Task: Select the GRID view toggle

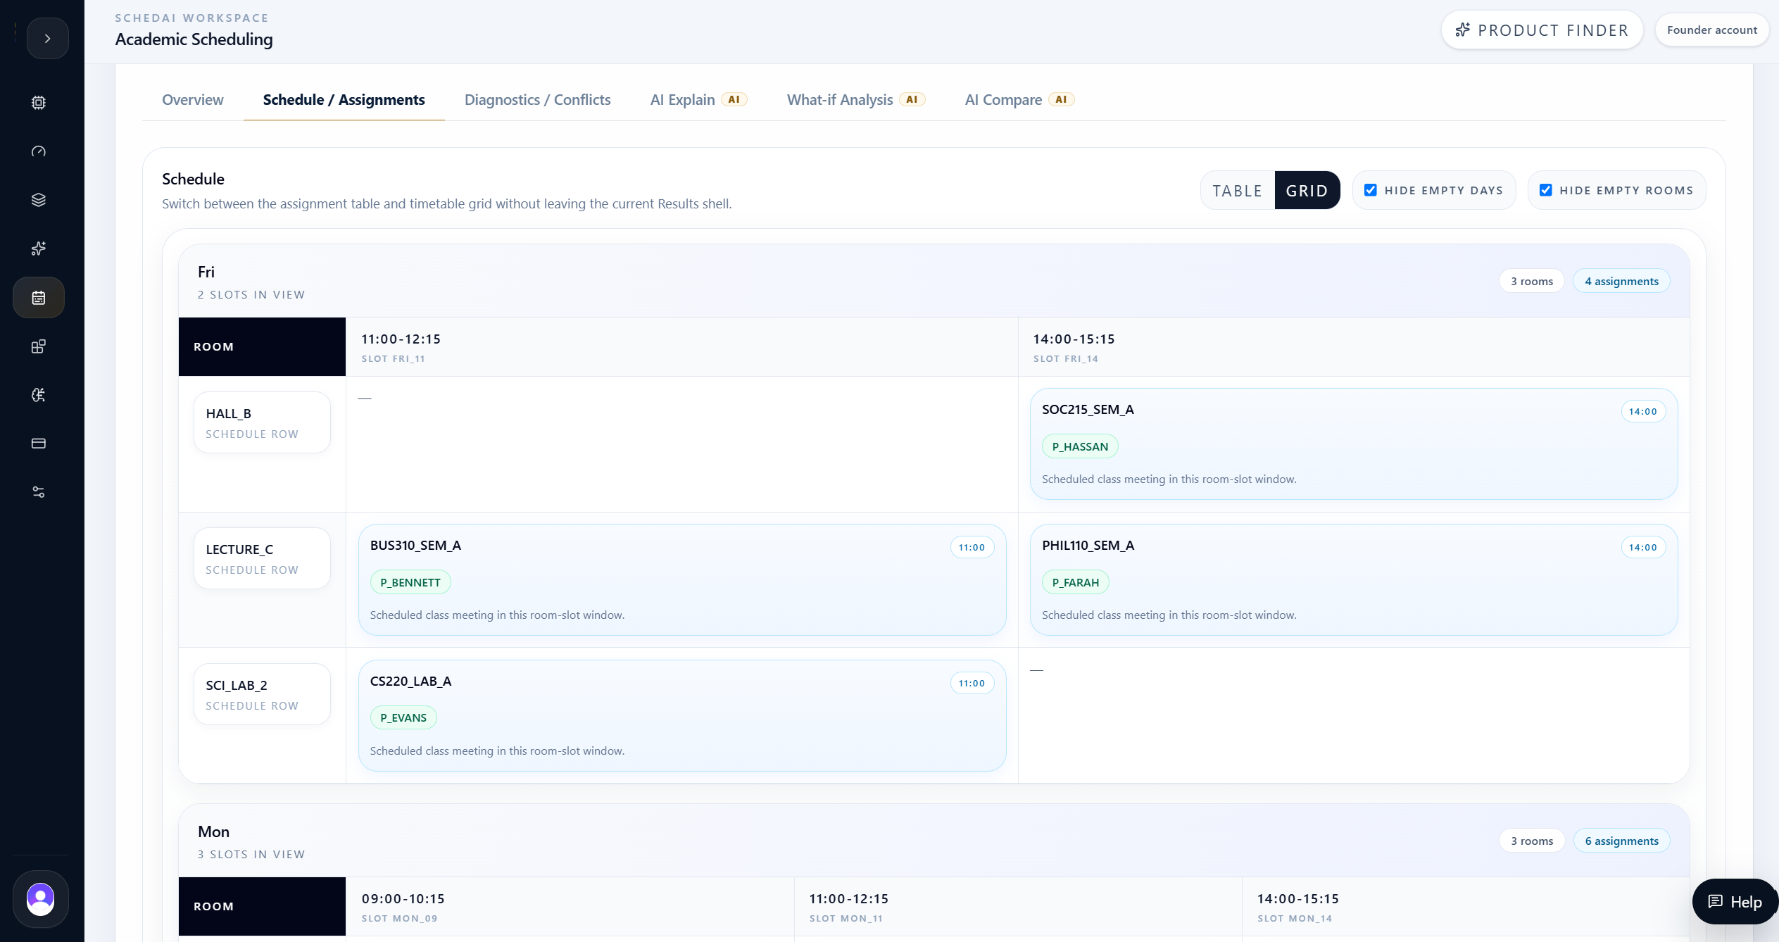Action: click(1307, 191)
